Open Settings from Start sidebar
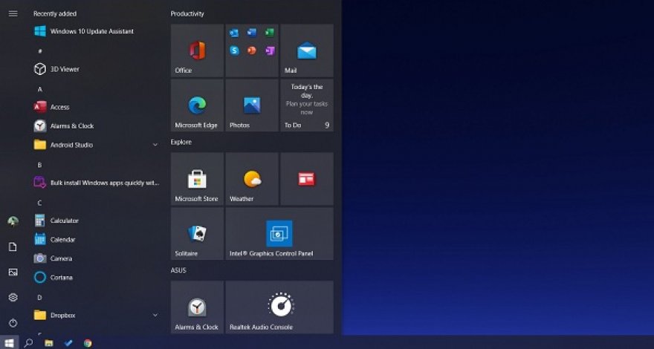 pos(13,297)
